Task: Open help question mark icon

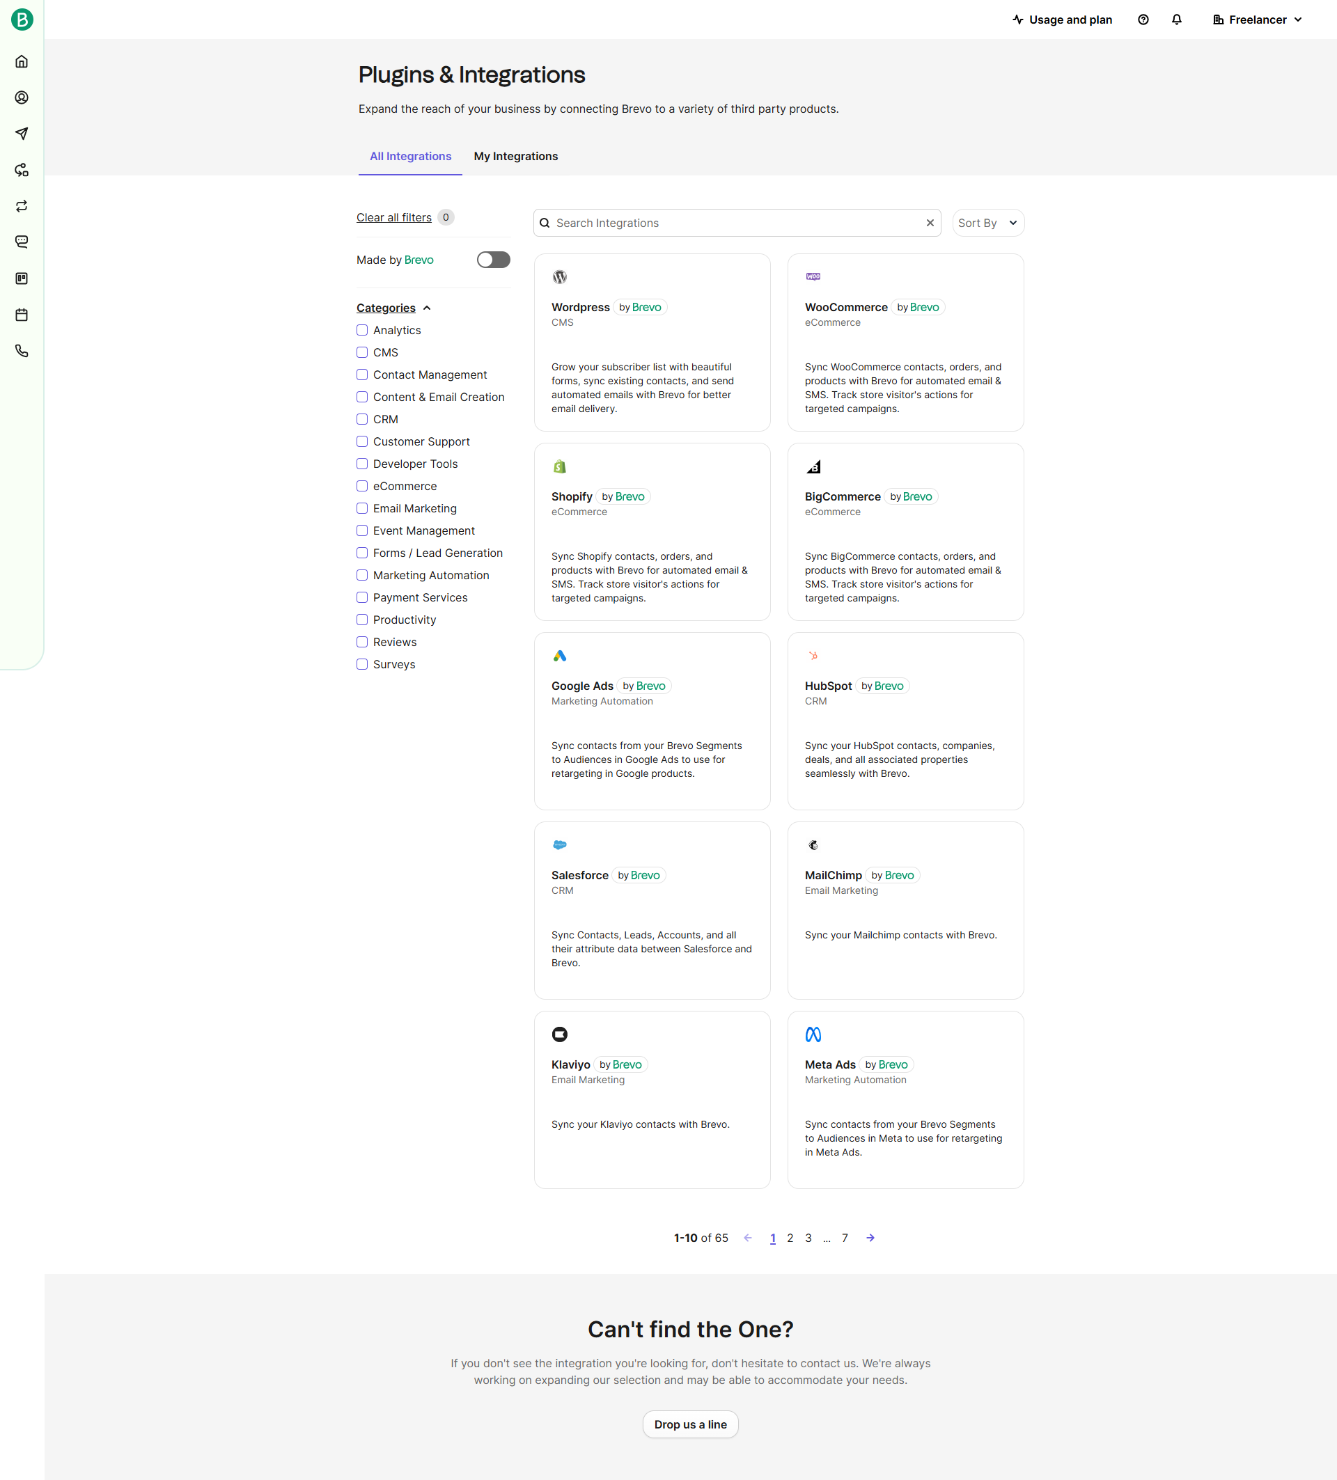Action: coord(1143,19)
